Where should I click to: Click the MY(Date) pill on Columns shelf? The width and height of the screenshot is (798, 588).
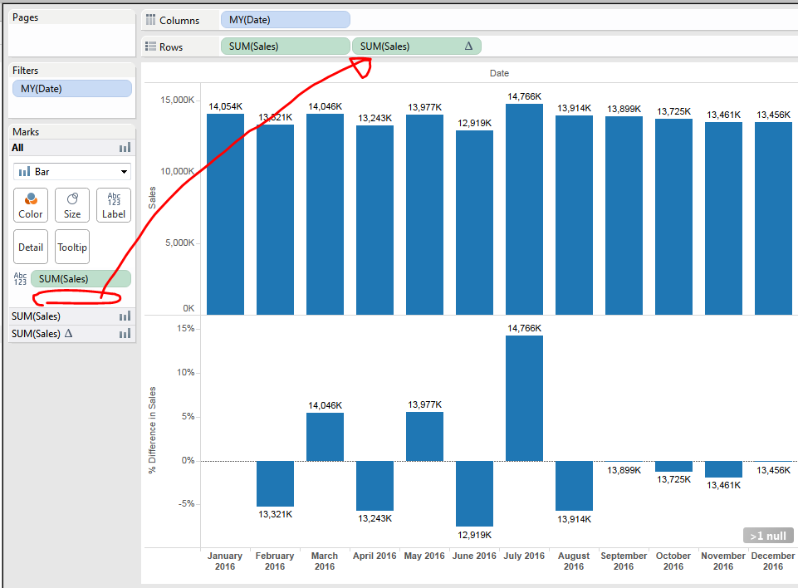pyautogui.click(x=285, y=20)
